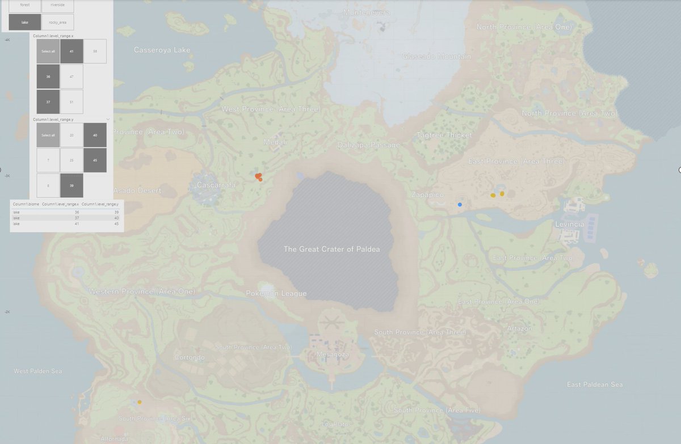Select the lake cell in row with 37
This screenshot has width=681, height=444.
point(16,218)
